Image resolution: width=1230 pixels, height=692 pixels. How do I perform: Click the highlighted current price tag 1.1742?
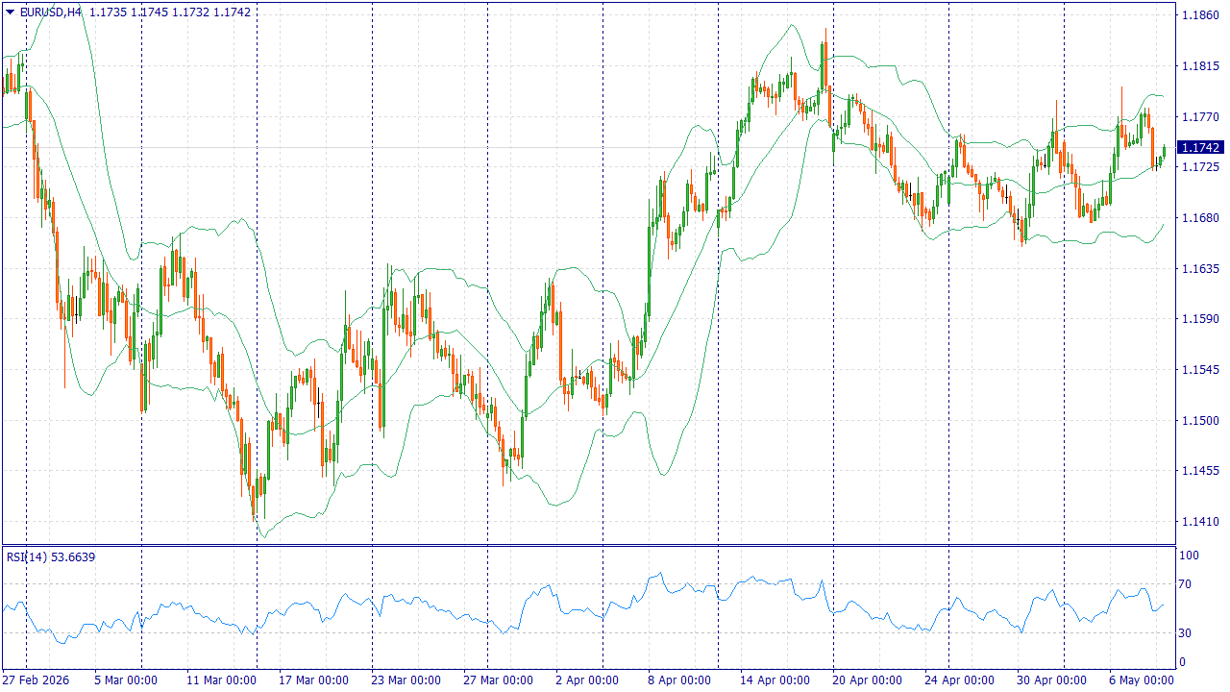click(x=1199, y=147)
